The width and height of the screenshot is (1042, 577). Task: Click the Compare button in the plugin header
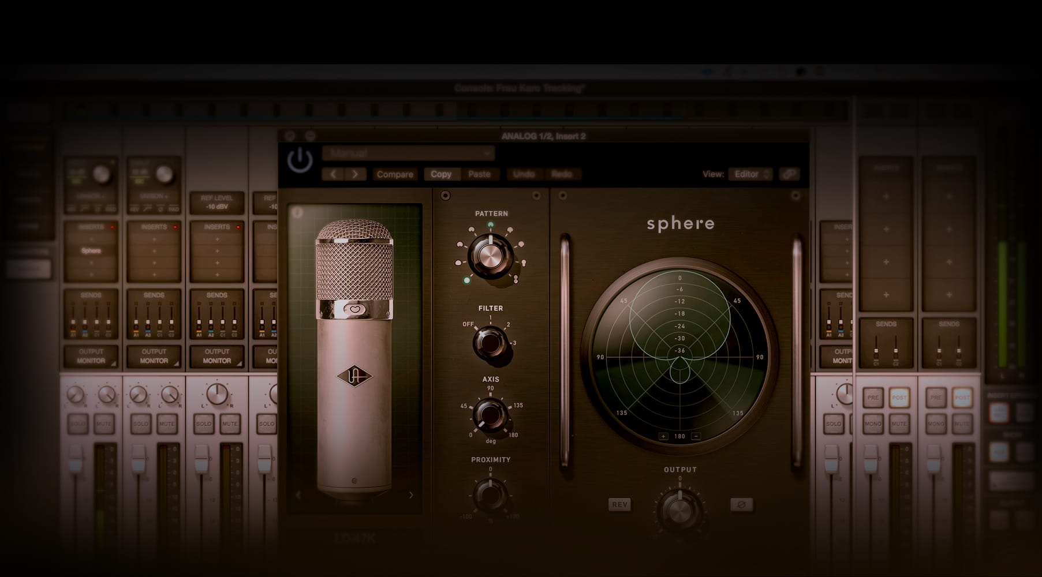click(395, 174)
